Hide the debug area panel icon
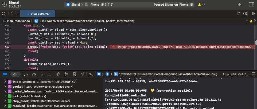The image size is (257, 109). pyautogui.click(x=253, y=74)
